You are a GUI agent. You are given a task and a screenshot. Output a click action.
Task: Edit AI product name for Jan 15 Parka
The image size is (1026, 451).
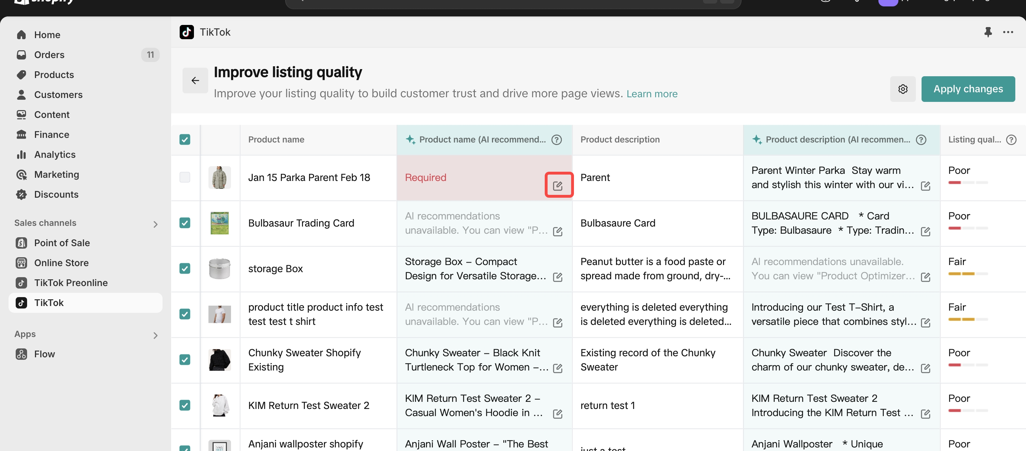(x=558, y=185)
